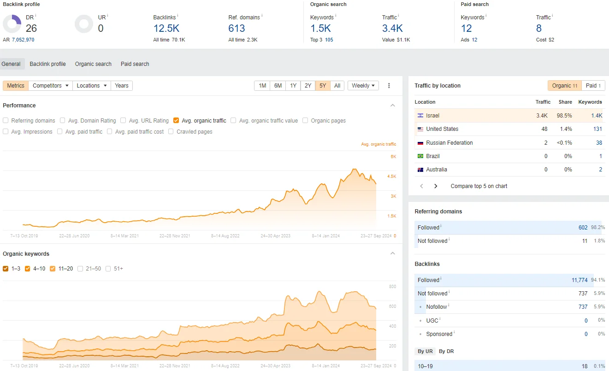
Task: Open the 737 Nofollow backlinks link
Action: click(x=583, y=307)
